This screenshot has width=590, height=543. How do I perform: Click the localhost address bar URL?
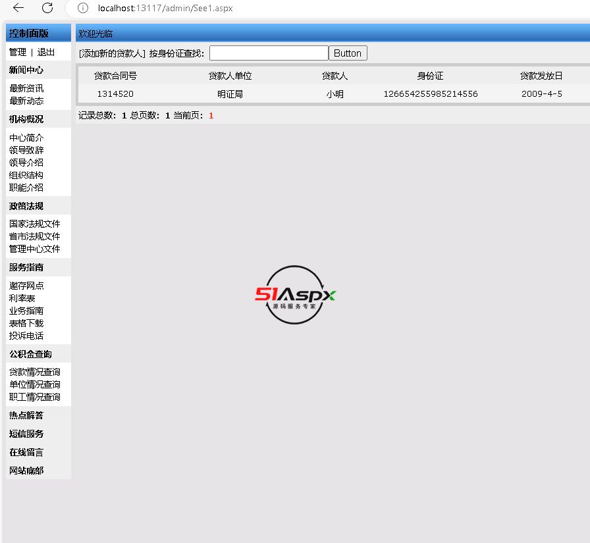point(165,8)
